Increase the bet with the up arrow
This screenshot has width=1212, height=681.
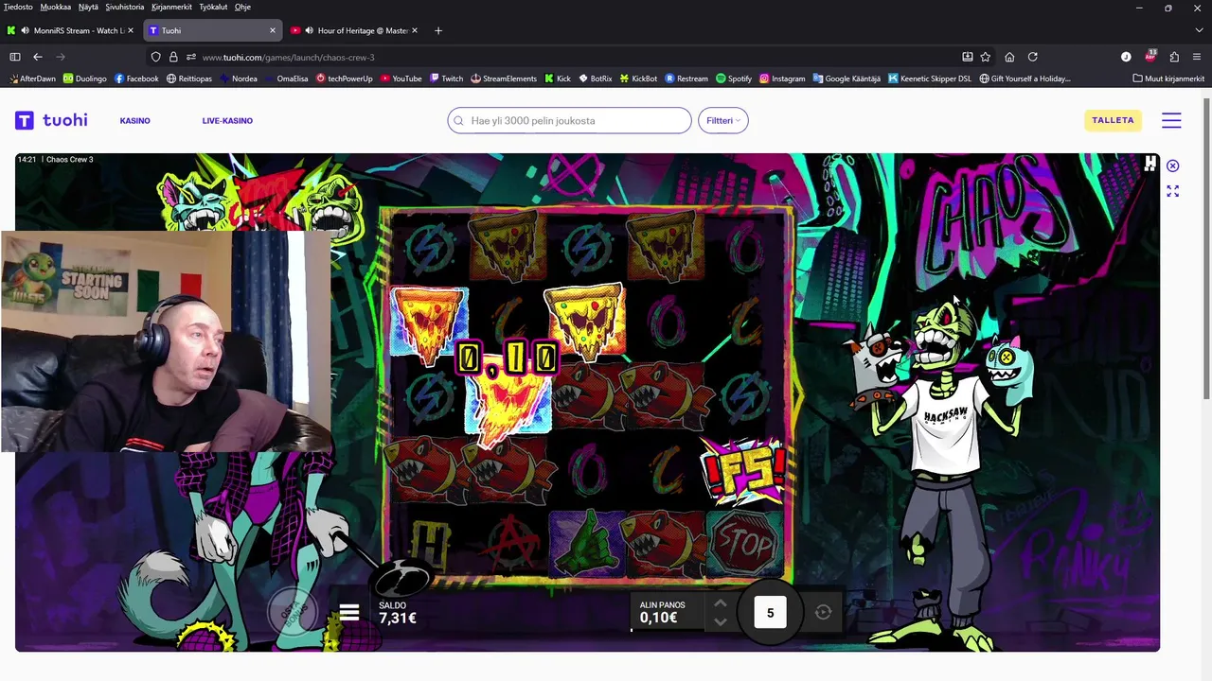720,603
